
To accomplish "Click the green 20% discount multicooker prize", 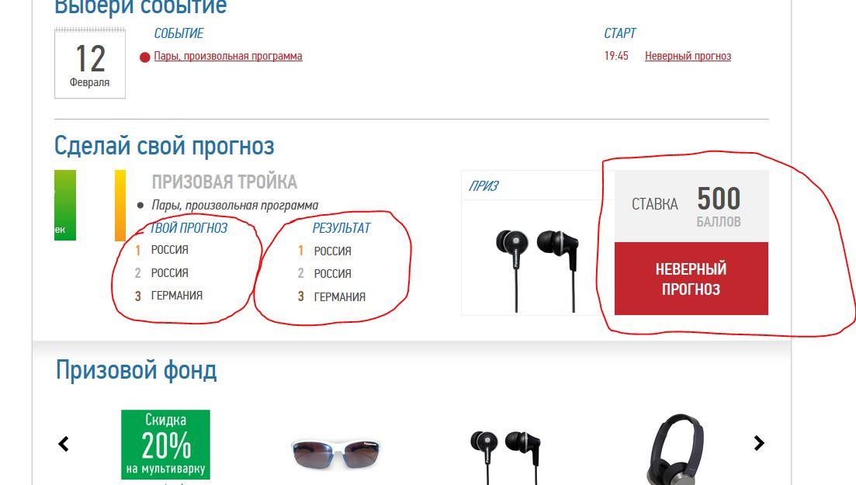I will (165, 445).
